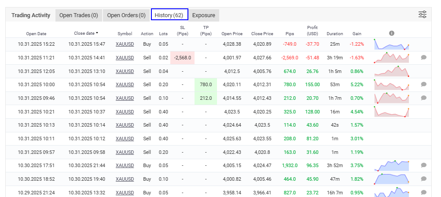This screenshot has height=197, width=441.
Task: Open comment icon for 1,932.0 pips Buy trade
Action: coord(423,165)
